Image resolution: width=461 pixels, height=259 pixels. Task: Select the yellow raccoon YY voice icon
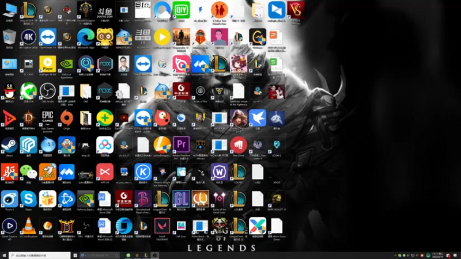[x=105, y=38]
